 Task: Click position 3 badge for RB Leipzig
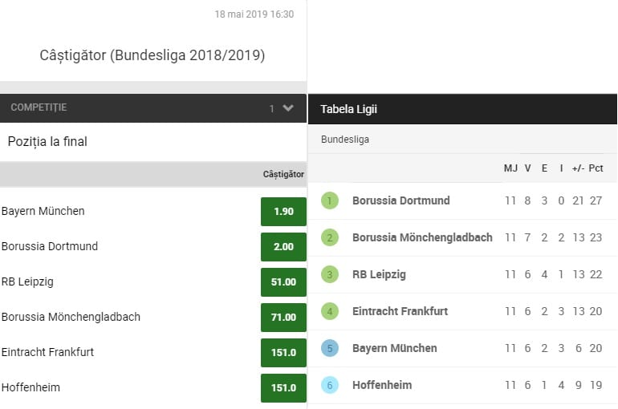pyautogui.click(x=329, y=274)
